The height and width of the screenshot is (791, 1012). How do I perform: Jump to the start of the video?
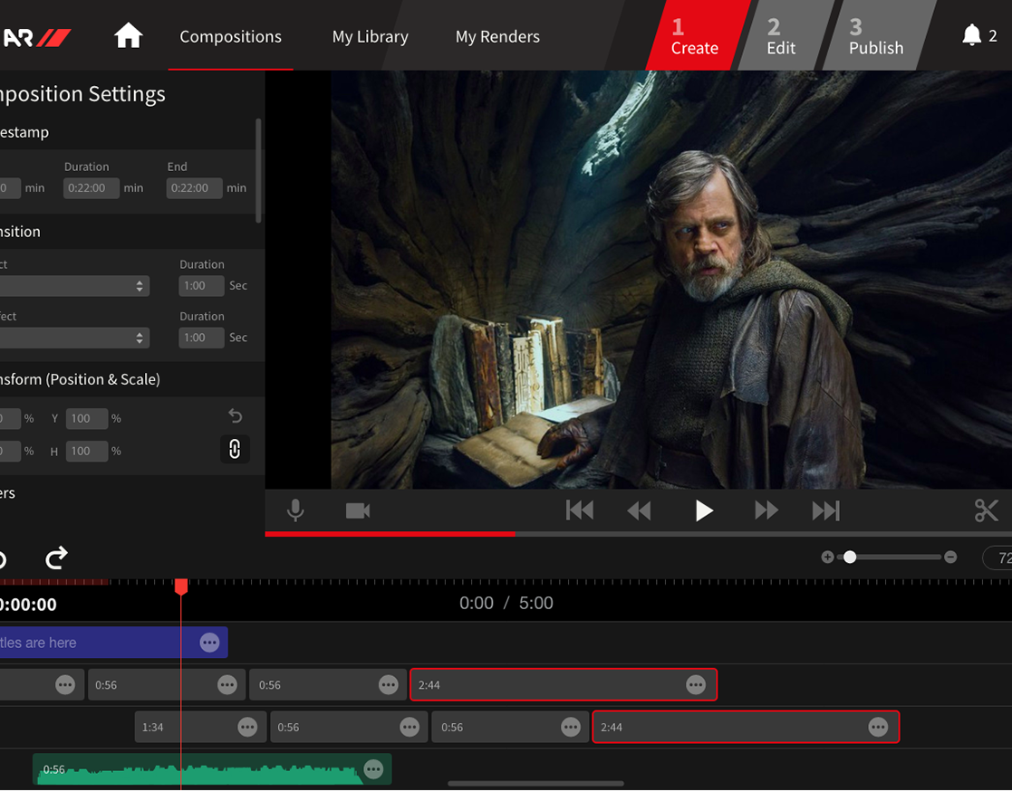click(580, 510)
